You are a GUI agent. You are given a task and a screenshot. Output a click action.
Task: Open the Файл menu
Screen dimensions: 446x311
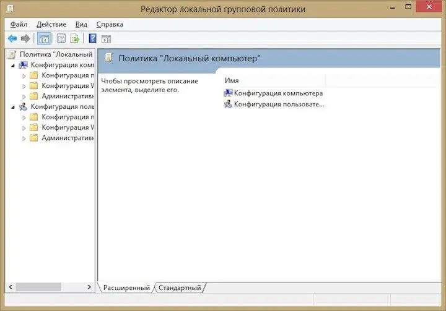point(19,25)
